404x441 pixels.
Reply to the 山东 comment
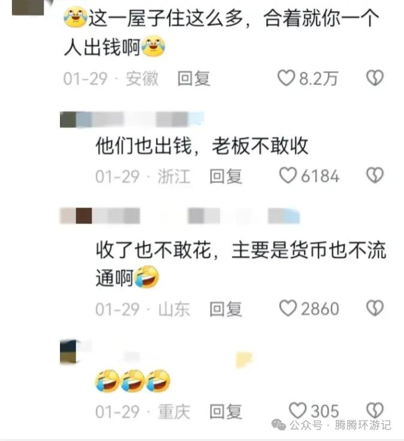[226, 309]
